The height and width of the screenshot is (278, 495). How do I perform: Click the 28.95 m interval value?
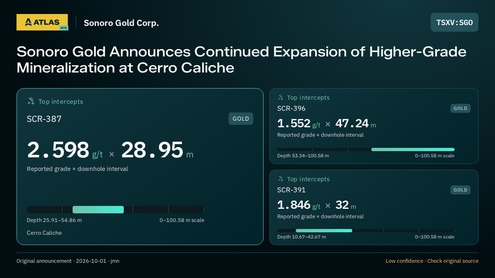point(157,150)
